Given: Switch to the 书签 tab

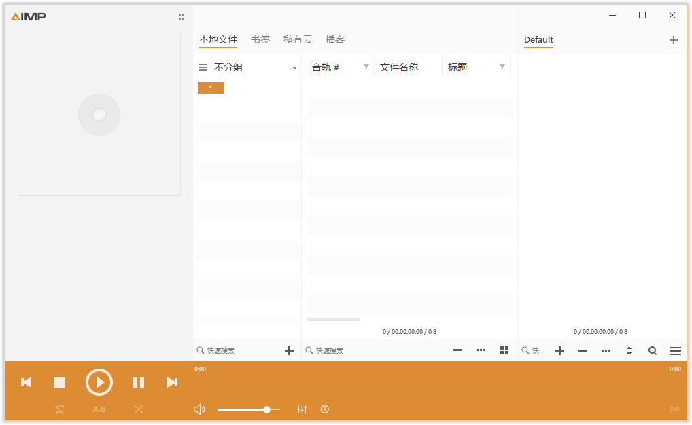Looking at the screenshot, I should pyautogui.click(x=260, y=39).
